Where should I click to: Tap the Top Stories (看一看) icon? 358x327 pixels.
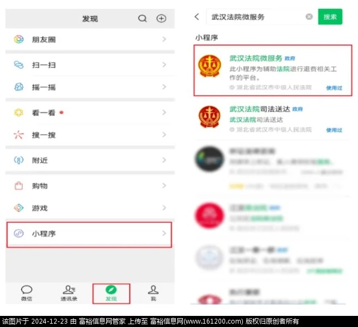[19, 112]
